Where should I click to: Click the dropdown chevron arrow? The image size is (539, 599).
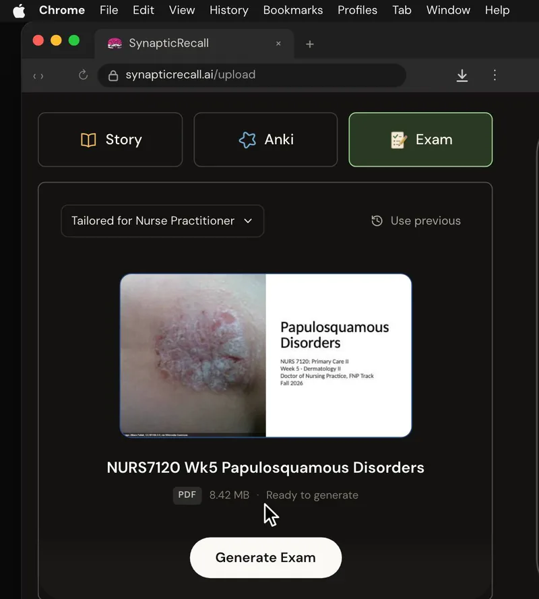[248, 221]
